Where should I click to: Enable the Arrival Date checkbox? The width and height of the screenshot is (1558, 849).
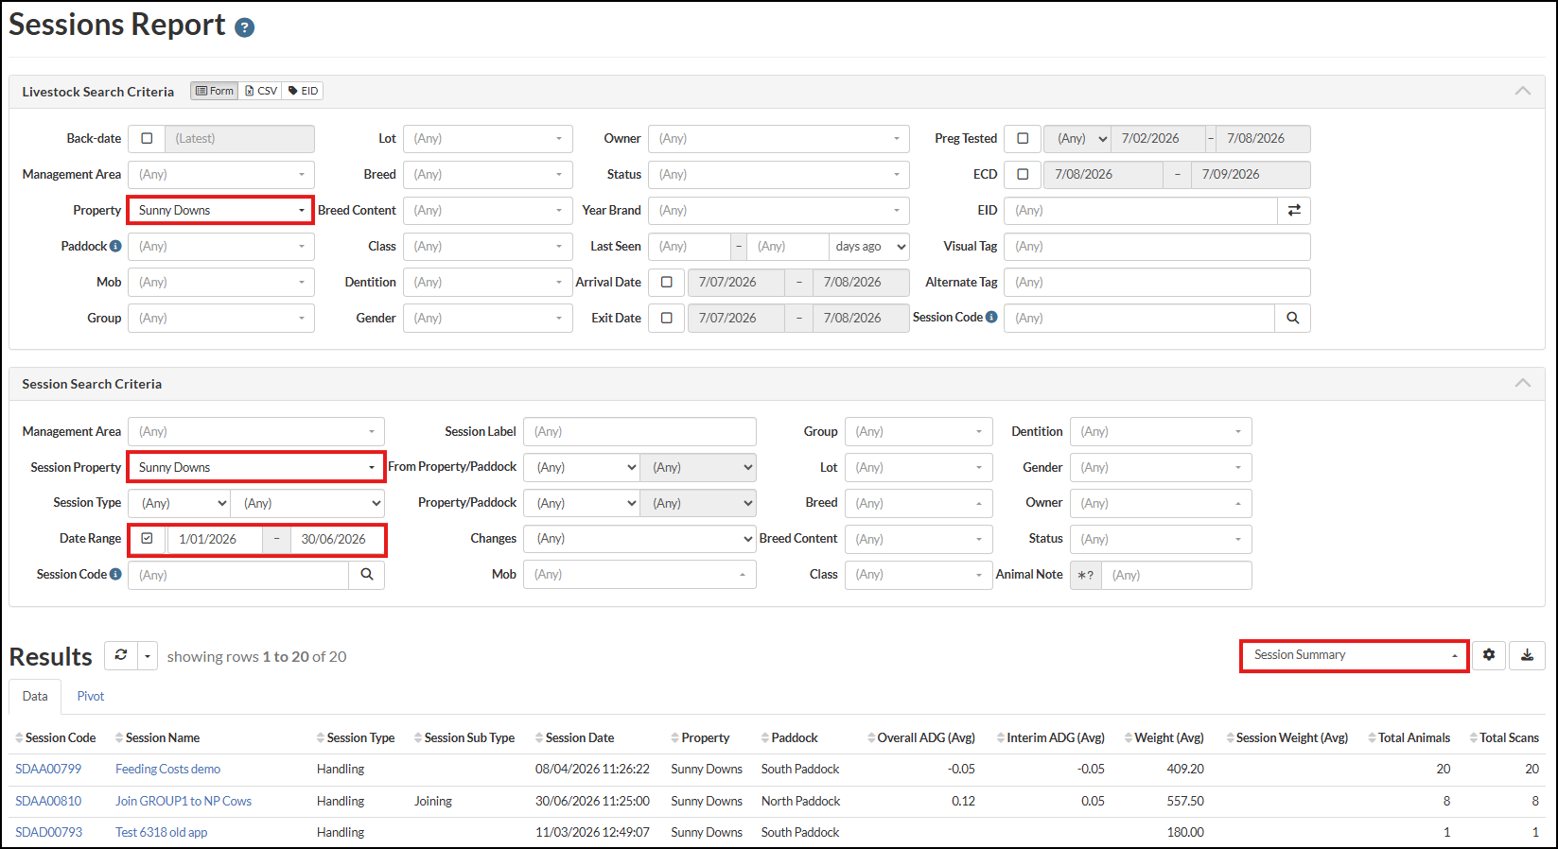coord(667,282)
